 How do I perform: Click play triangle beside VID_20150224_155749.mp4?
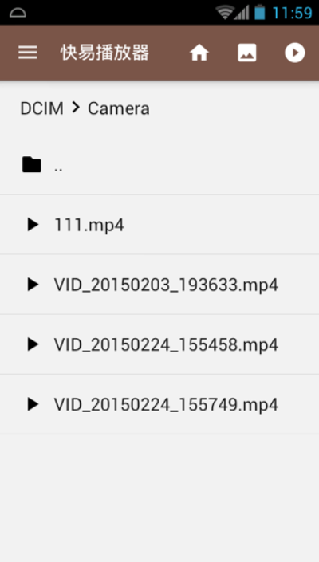click(33, 404)
